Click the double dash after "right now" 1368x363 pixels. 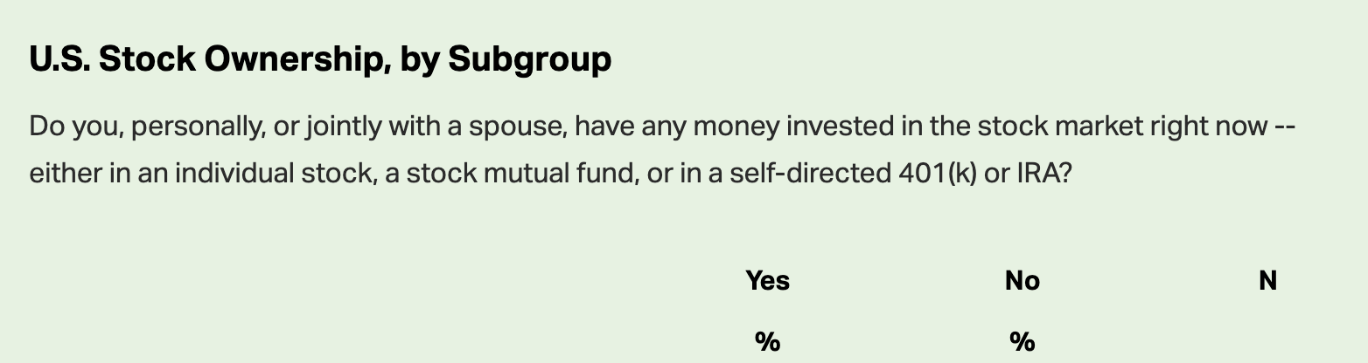[1284, 127]
